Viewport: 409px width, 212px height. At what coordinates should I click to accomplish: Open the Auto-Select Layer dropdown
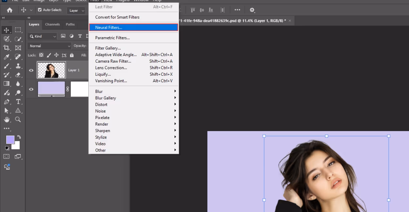[76, 10]
